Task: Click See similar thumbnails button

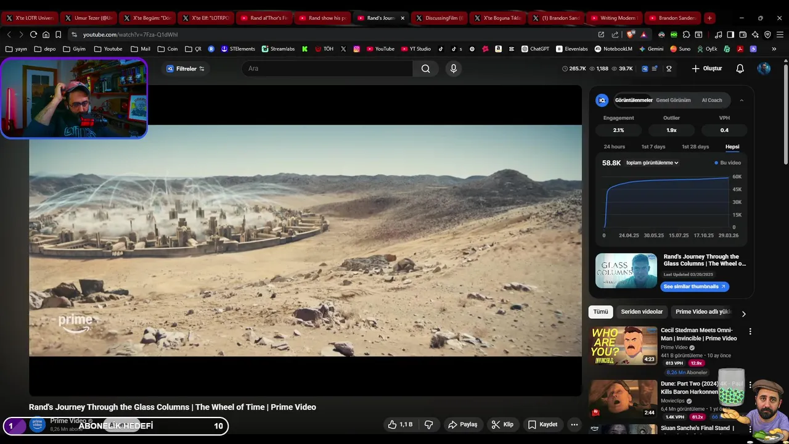Action: [x=695, y=286]
